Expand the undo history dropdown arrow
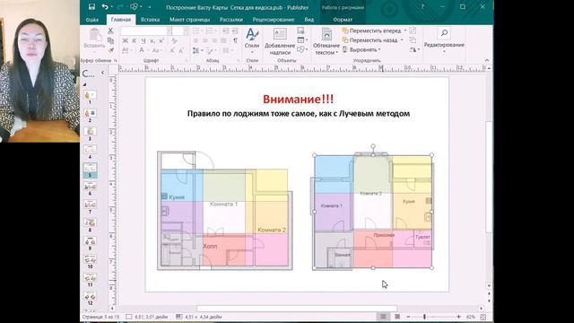 point(111,7)
